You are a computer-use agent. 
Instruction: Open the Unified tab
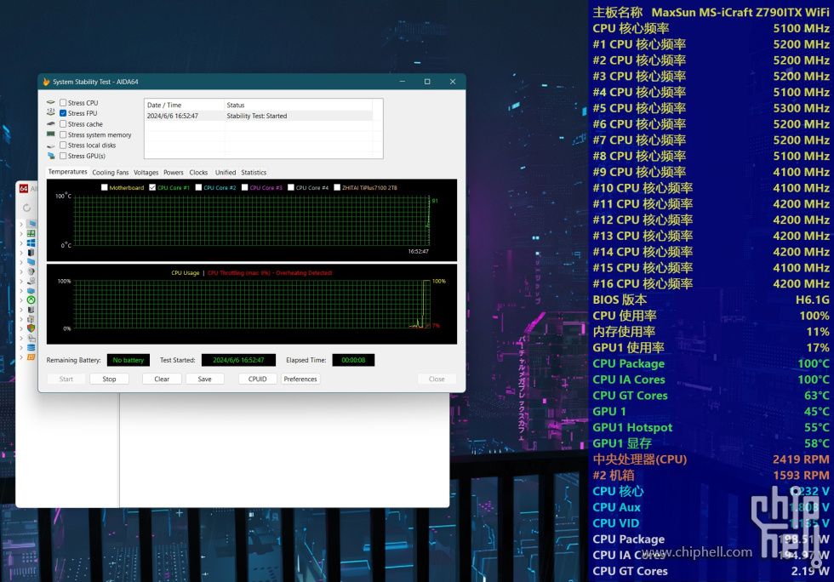(x=226, y=173)
